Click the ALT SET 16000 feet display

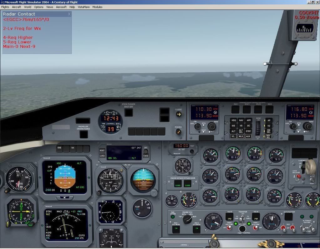[x=181, y=146]
